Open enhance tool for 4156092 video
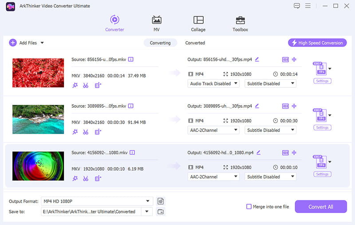This screenshot has width=355, height=225. (98, 178)
